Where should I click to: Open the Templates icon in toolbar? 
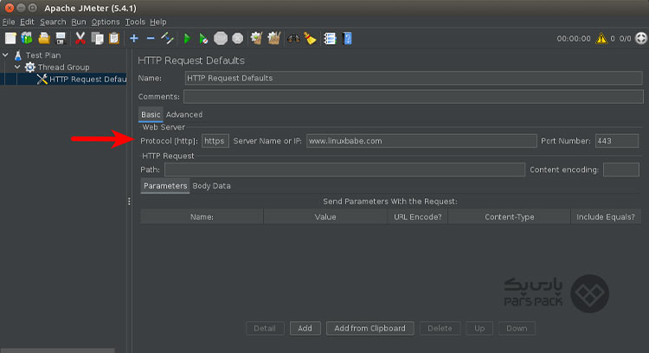coord(27,38)
